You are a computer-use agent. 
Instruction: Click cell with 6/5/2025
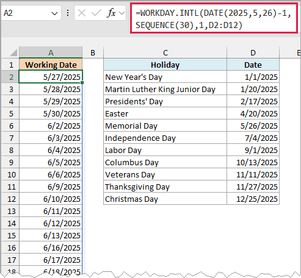51,162
